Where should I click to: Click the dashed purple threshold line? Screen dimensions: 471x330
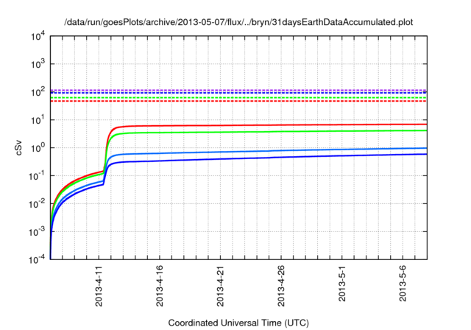(x=238, y=90)
